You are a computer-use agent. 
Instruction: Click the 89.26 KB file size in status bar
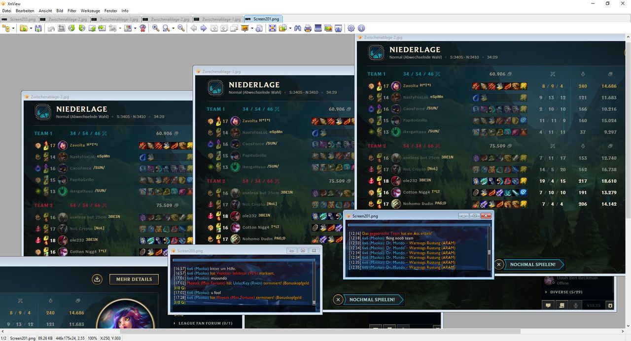click(45, 338)
